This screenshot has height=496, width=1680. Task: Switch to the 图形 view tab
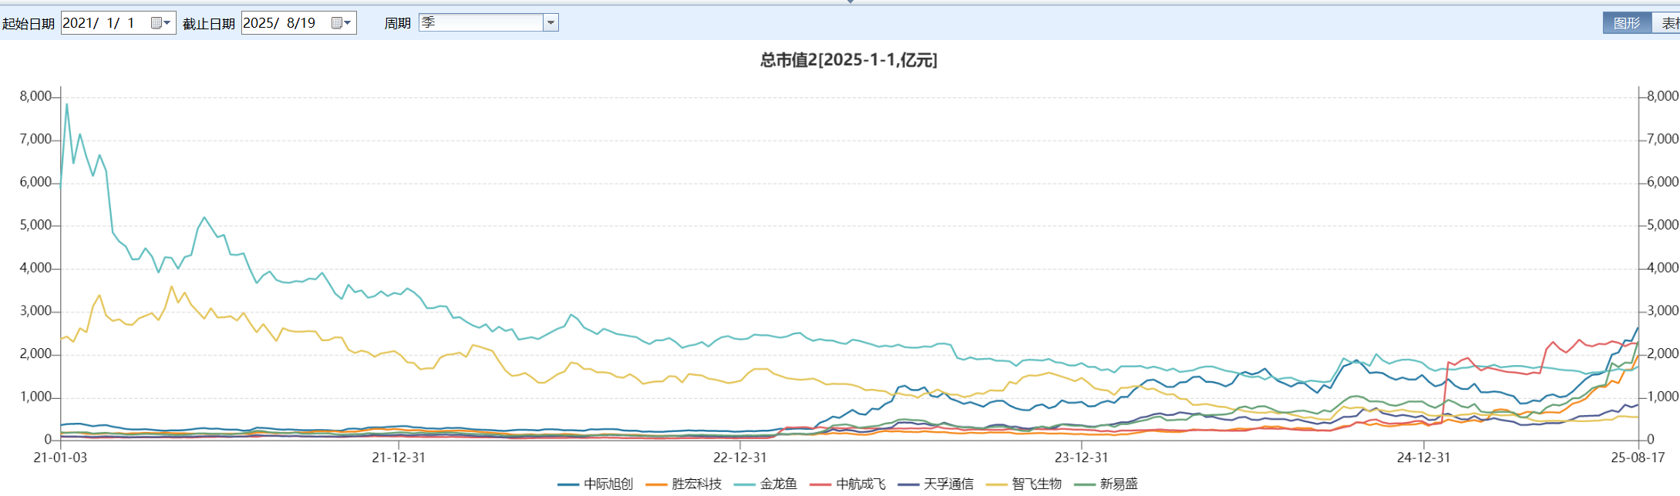(1627, 23)
